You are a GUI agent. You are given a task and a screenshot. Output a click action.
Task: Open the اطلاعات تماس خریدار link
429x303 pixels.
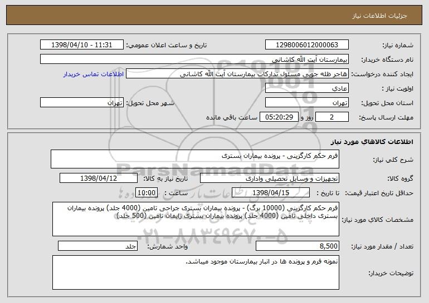(94, 74)
